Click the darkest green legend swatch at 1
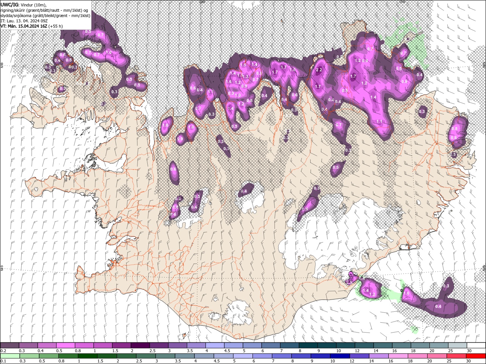The image size is (486, 364). tap(87, 356)
